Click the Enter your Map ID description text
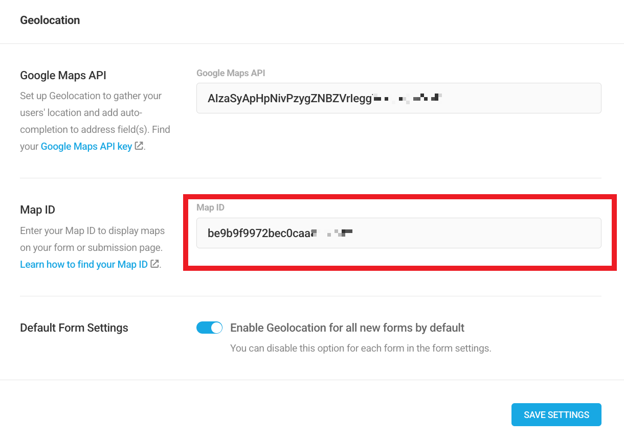Viewport: 624px width, 442px height. click(92, 239)
